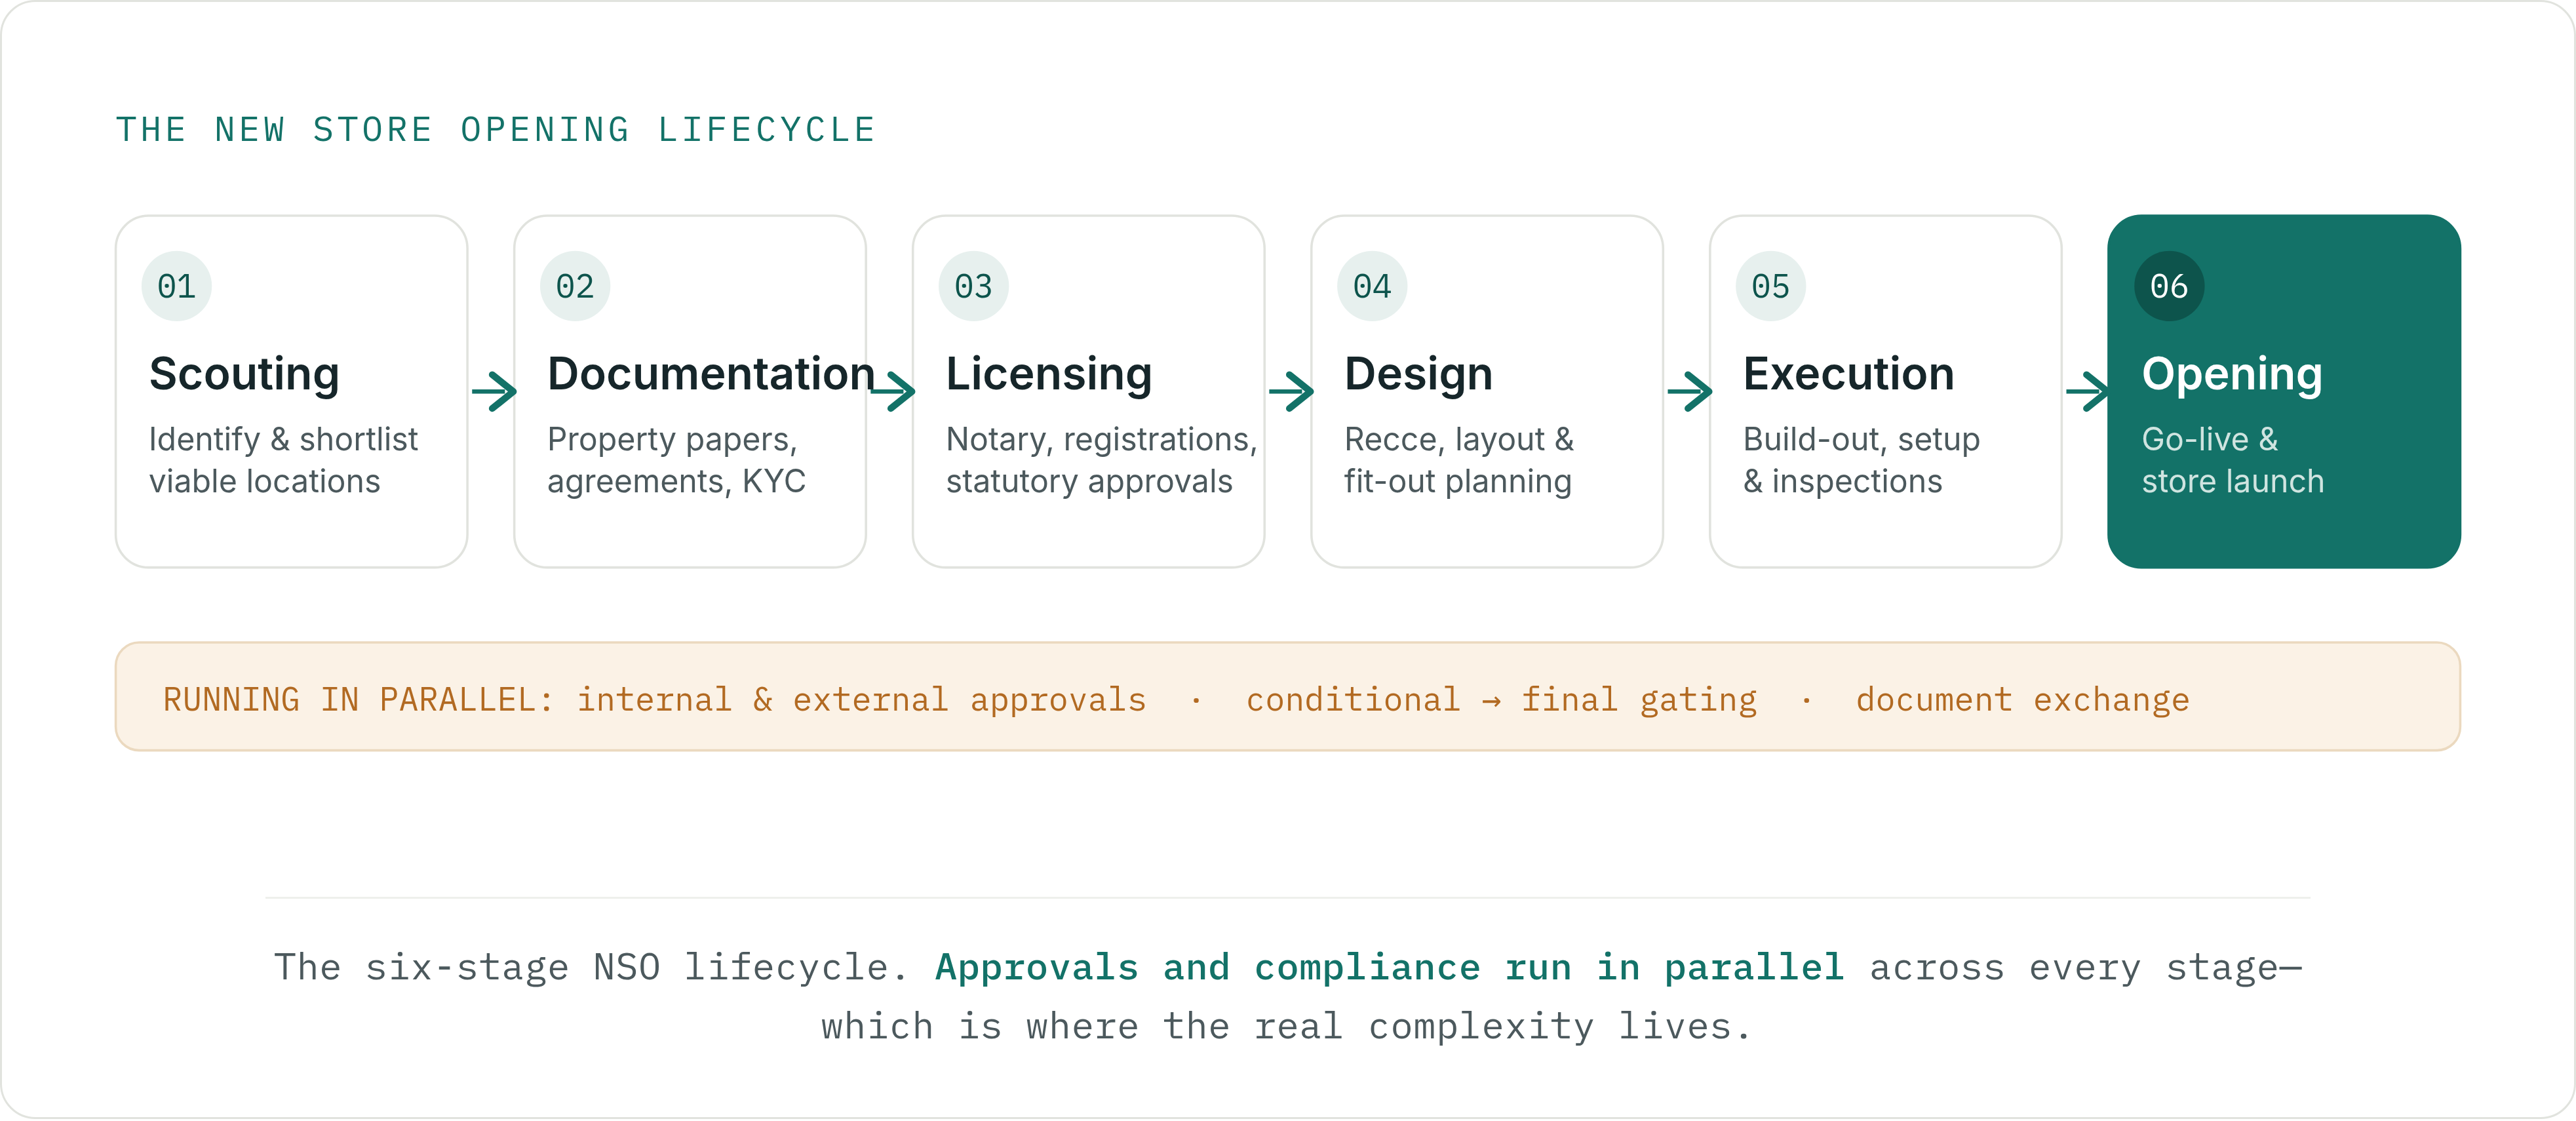Click arrow between Design and Execution
This screenshot has height=1121, width=2576.
[x=1690, y=391]
